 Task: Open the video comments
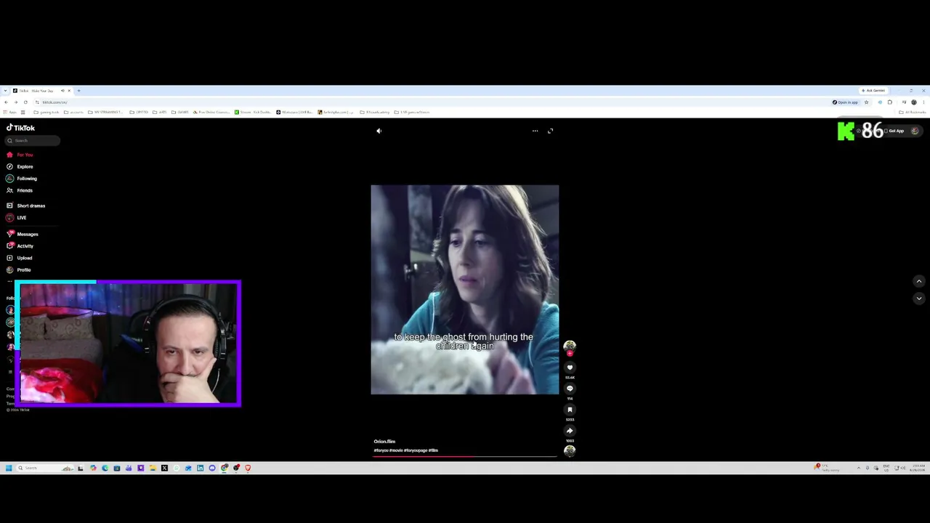pyautogui.click(x=570, y=389)
